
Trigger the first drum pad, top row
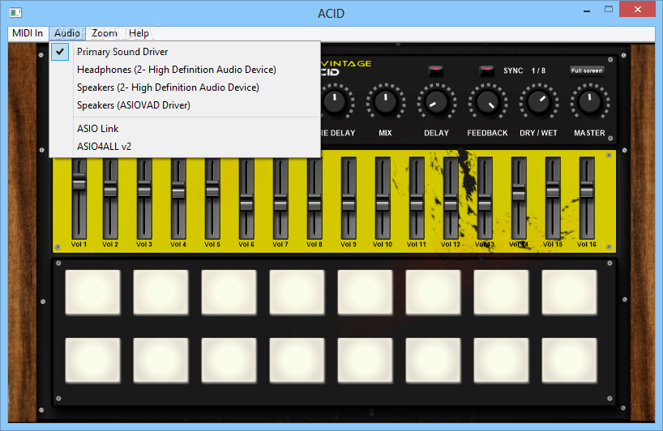(93, 292)
